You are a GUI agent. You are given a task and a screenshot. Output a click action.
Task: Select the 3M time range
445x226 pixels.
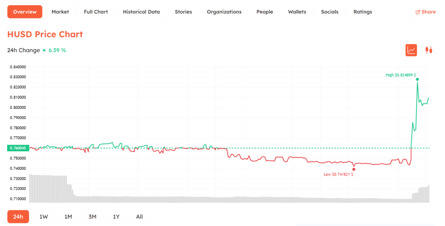(93, 216)
